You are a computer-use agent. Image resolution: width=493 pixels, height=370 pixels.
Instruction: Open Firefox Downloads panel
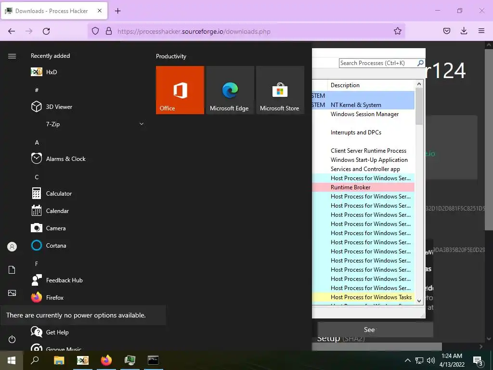tap(464, 31)
